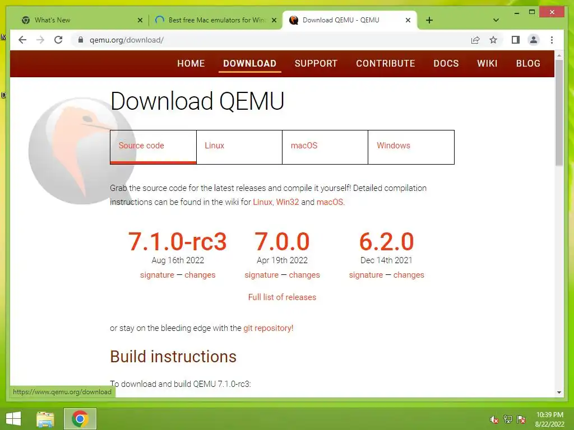Open CONTRIBUTE in the QEMU navigation

coord(386,64)
